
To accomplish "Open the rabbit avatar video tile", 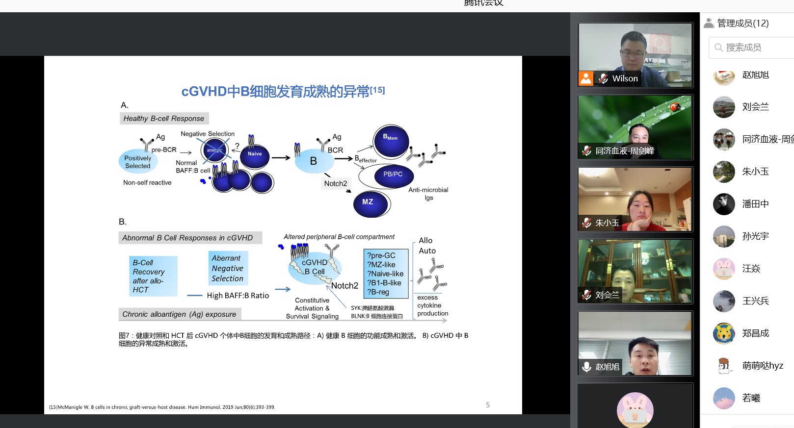I will pos(635,408).
